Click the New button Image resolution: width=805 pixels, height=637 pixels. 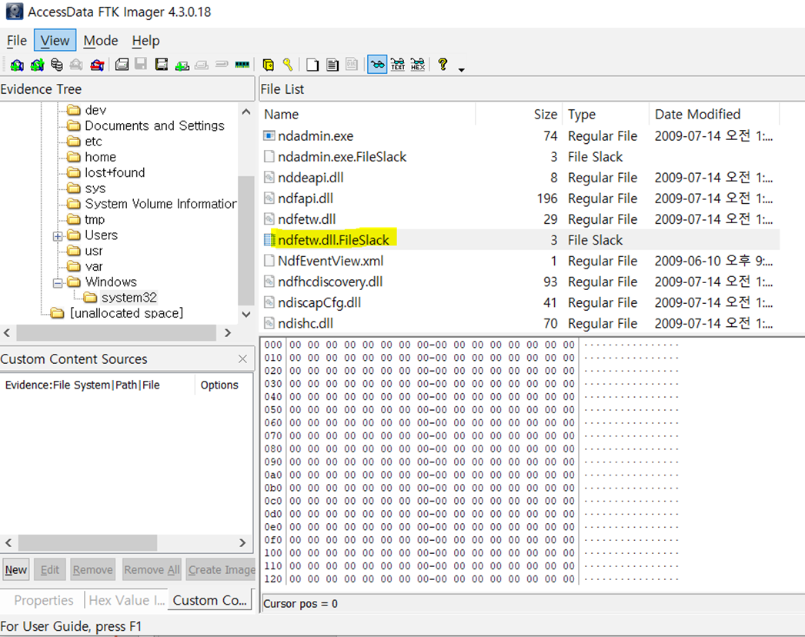tap(16, 570)
